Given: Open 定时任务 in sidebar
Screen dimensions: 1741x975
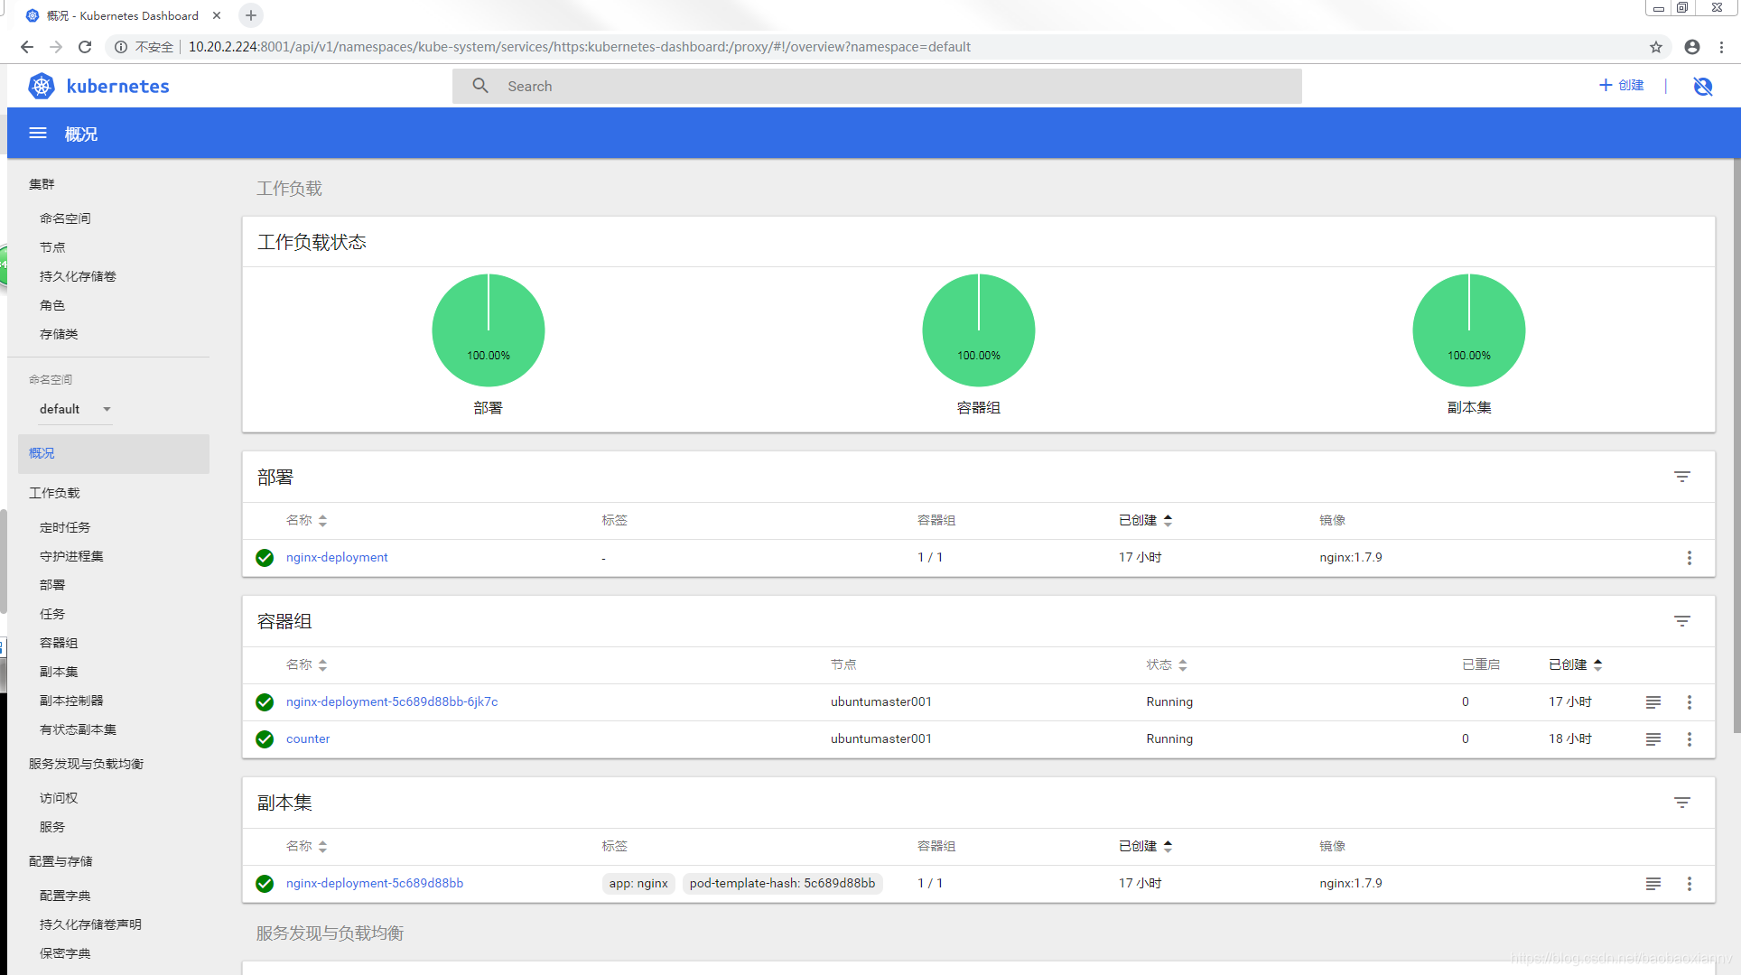Looking at the screenshot, I should (65, 527).
